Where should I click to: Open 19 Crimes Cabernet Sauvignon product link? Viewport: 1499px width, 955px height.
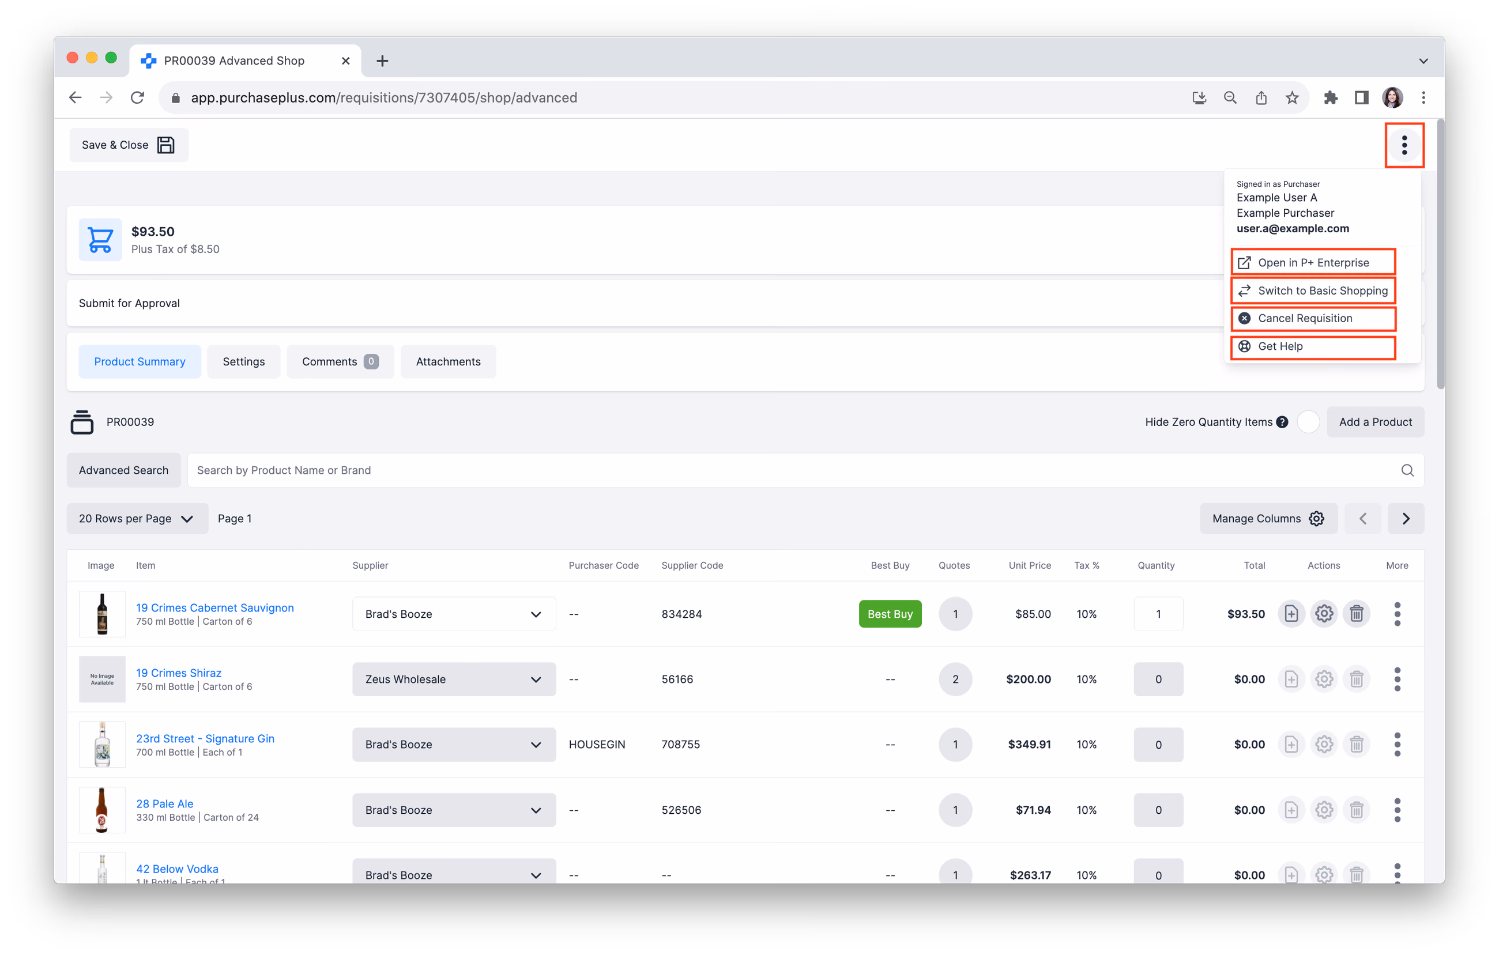215,608
